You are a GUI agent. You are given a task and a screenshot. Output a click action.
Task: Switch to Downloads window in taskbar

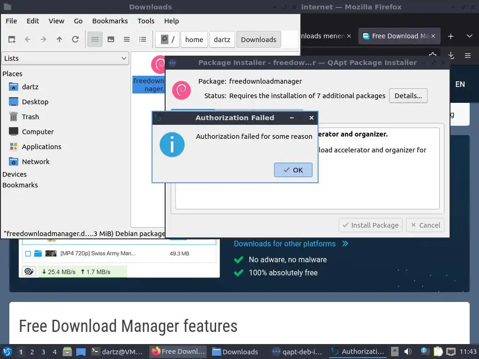click(x=235, y=352)
